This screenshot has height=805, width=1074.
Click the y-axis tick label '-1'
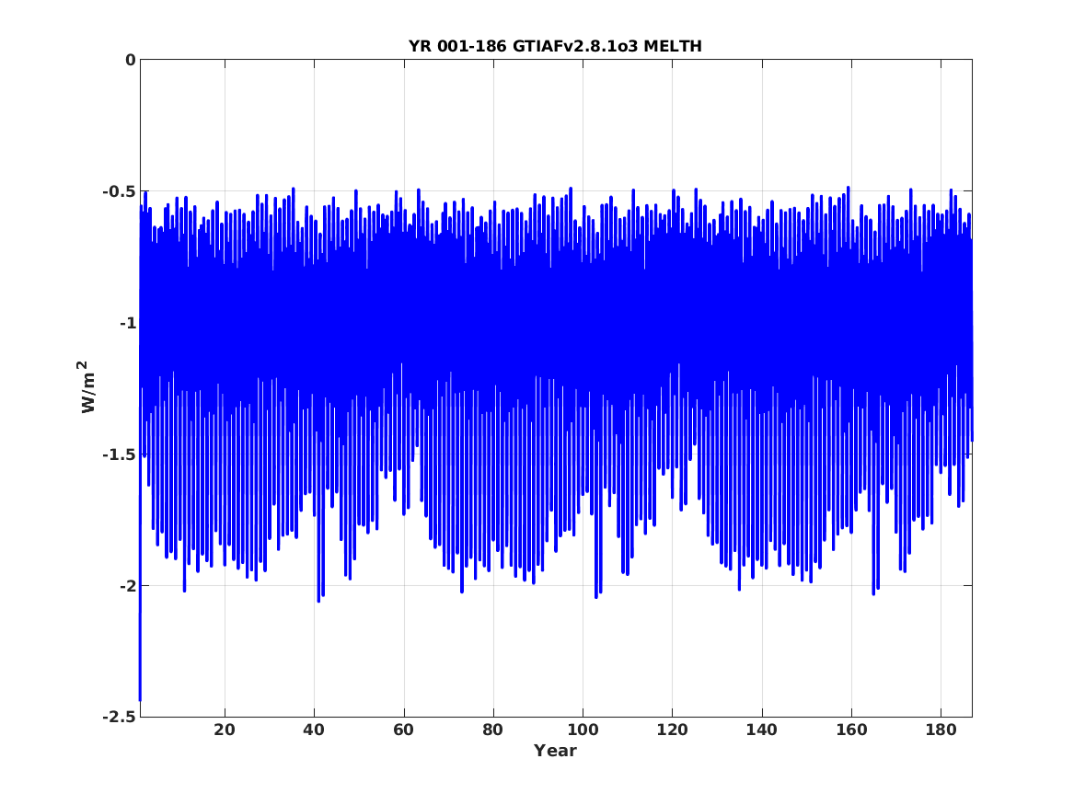(x=127, y=322)
